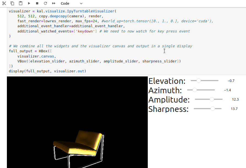
Task: Paste cell using the clipboard icon
Action: pos(21,3)
